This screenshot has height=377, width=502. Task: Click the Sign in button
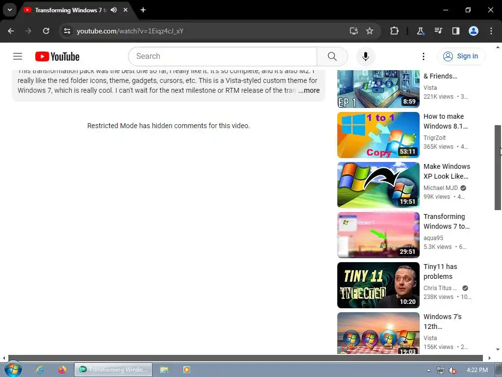(461, 56)
